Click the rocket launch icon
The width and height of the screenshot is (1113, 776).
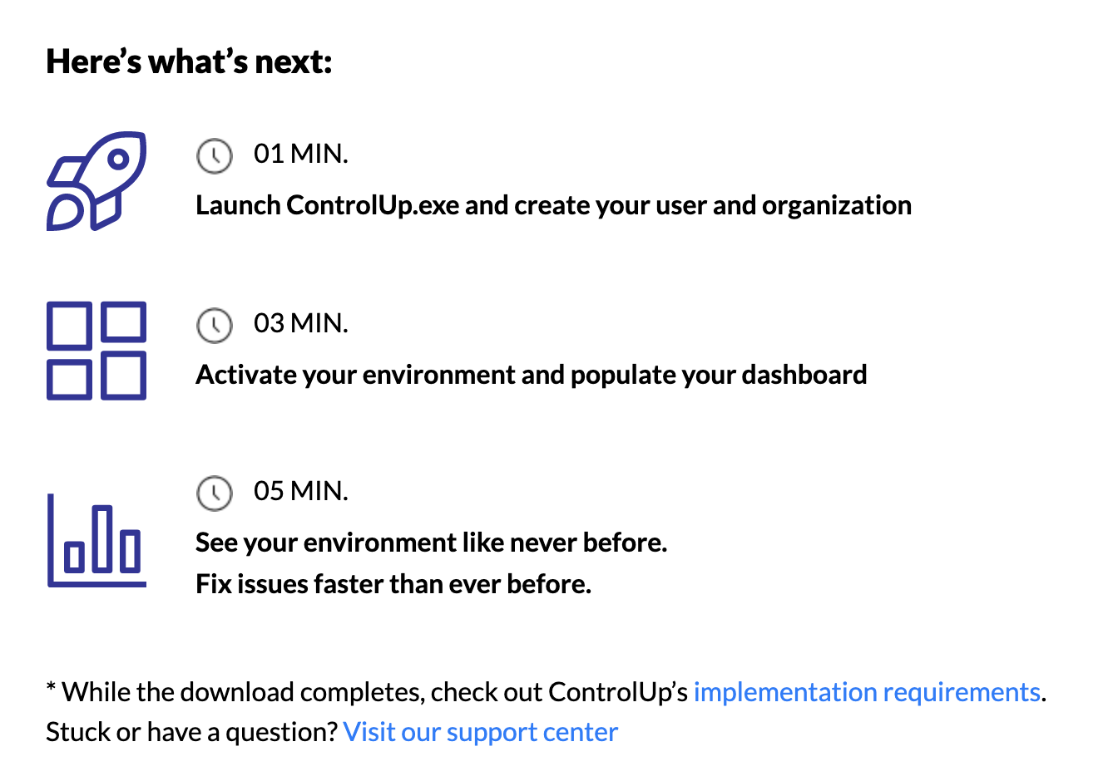click(x=96, y=181)
